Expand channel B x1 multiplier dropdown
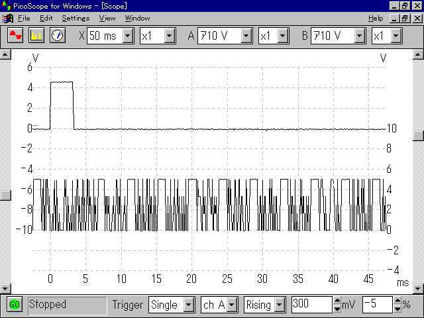The image size is (424, 318). [x=396, y=35]
